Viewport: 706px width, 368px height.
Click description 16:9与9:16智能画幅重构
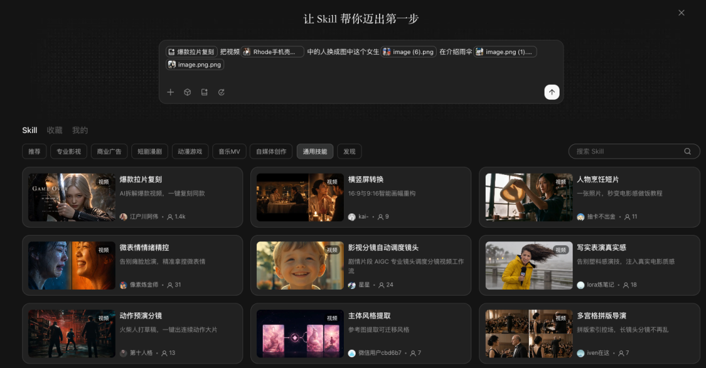pyautogui.click(x=382, y=193)
